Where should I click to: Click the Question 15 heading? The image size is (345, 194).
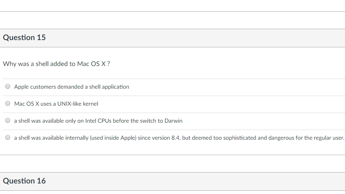point(24,37)
